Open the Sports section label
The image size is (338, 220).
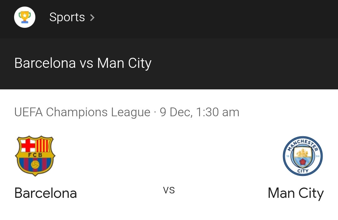point(67,17)
